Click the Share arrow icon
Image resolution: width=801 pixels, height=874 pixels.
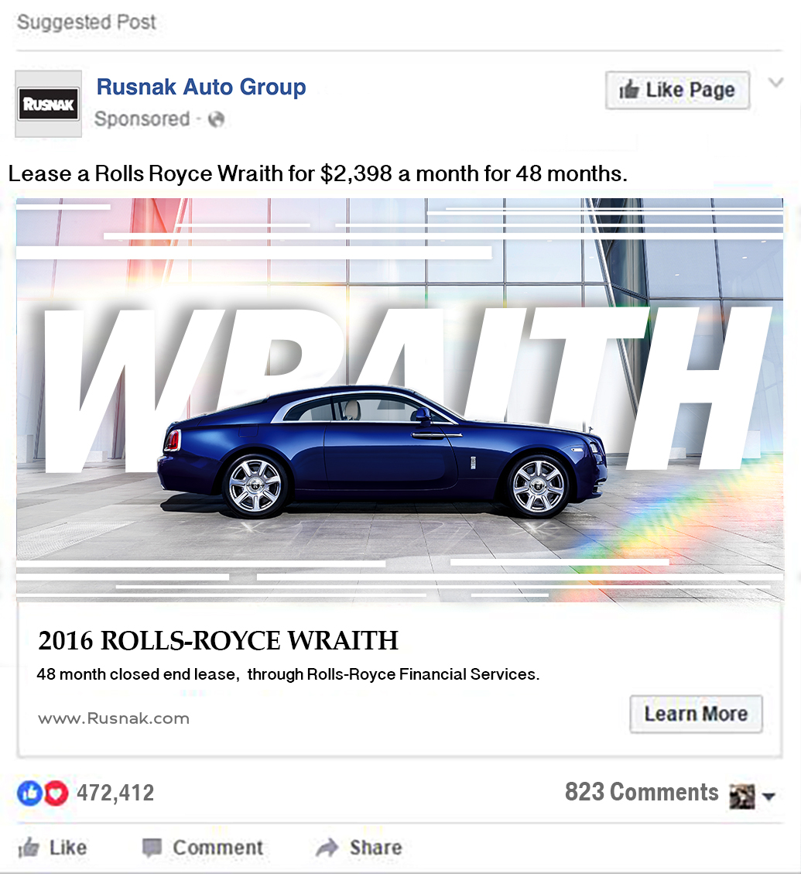pos(327,848)
